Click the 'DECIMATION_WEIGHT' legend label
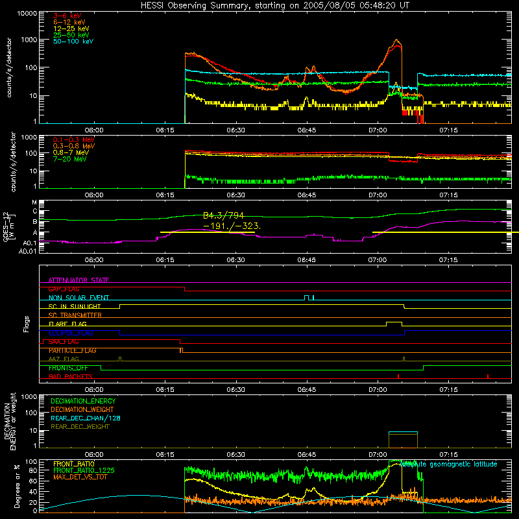Screen dimensions: 519x519 82,409
